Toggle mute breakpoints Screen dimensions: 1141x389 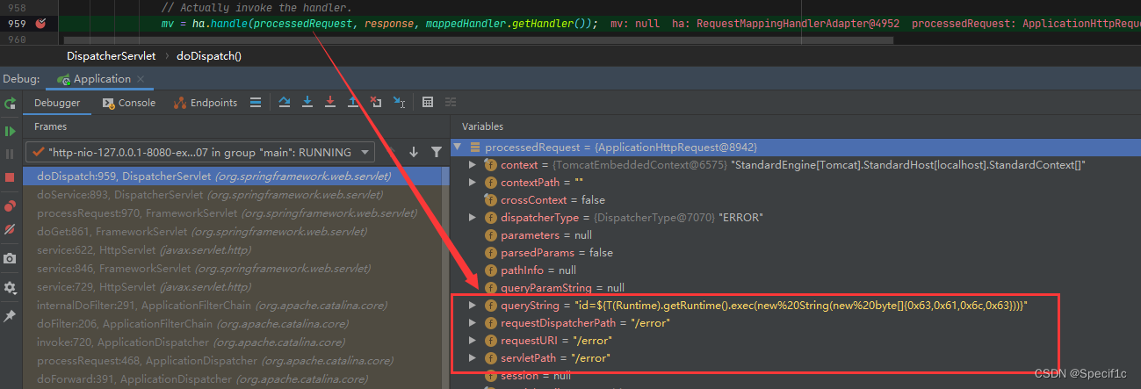pos(10,229)
